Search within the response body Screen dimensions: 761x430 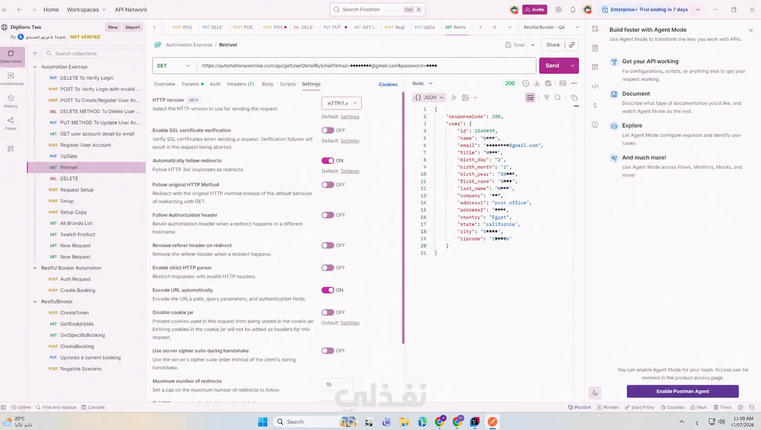(558, 98)
